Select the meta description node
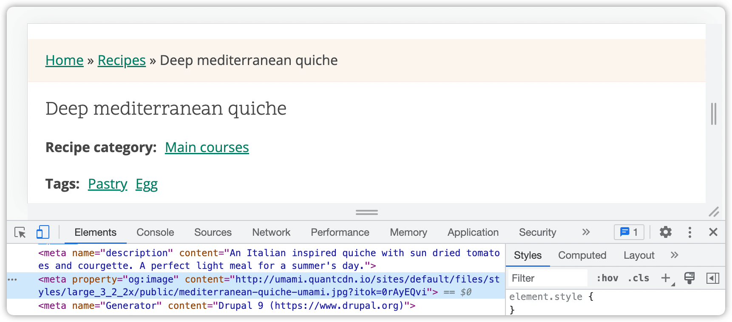The height and width of the screenshot is (322, 732). point(269,259)
